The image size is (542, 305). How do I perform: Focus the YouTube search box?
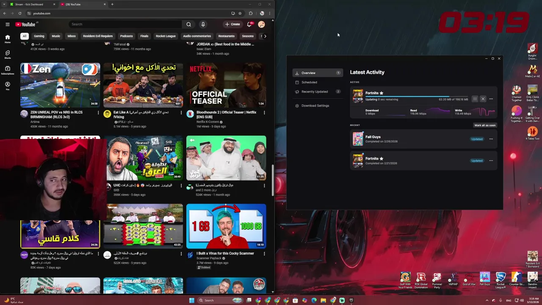click(x=125, y=24)
